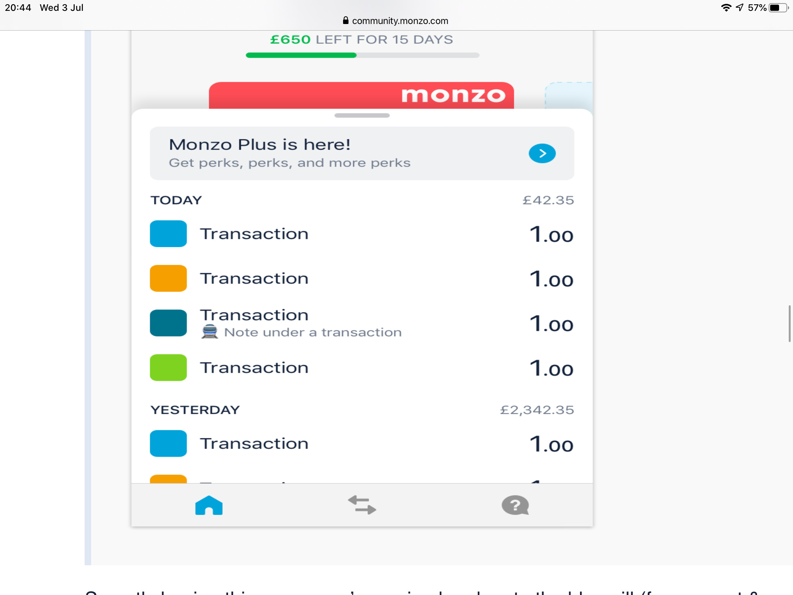The image size is (793, 595).
Task: Open the help chat question icon
Action: pyautogui.click(x=515, y=505)
